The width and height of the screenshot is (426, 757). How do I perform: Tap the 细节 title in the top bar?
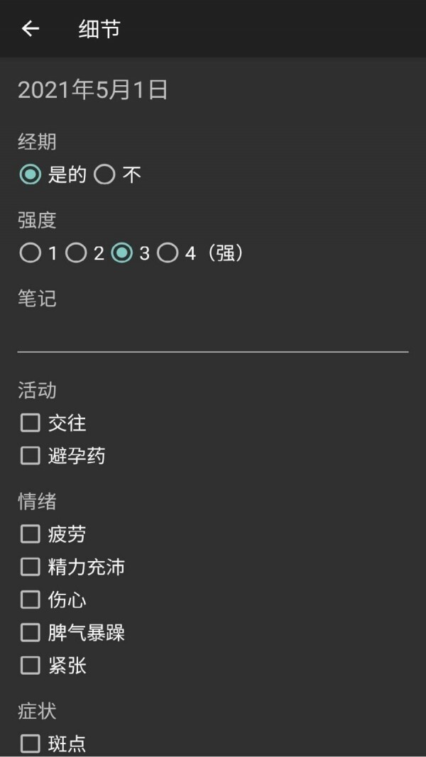100,29
